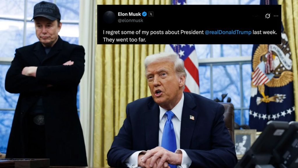Click the star belt buckle on the black coat
Screen dimensions: 298x168
pos(39,120)
